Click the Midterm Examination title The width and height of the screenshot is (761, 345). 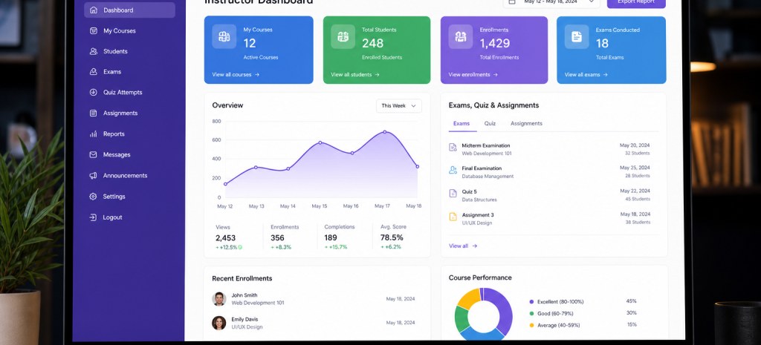(486, 145)
